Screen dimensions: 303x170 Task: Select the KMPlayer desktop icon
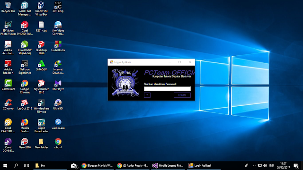tap(58, 85)
